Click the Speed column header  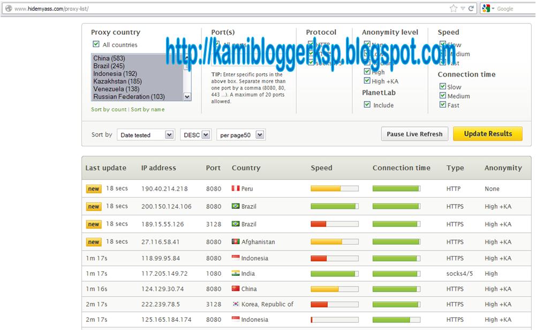[x=321, y=168]
